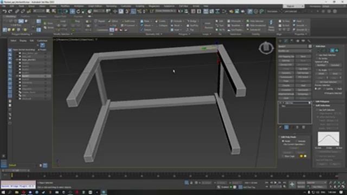Screen dimensions: 347x195
Task: Open the Utilities command panel tab
Action: [309, 41]
